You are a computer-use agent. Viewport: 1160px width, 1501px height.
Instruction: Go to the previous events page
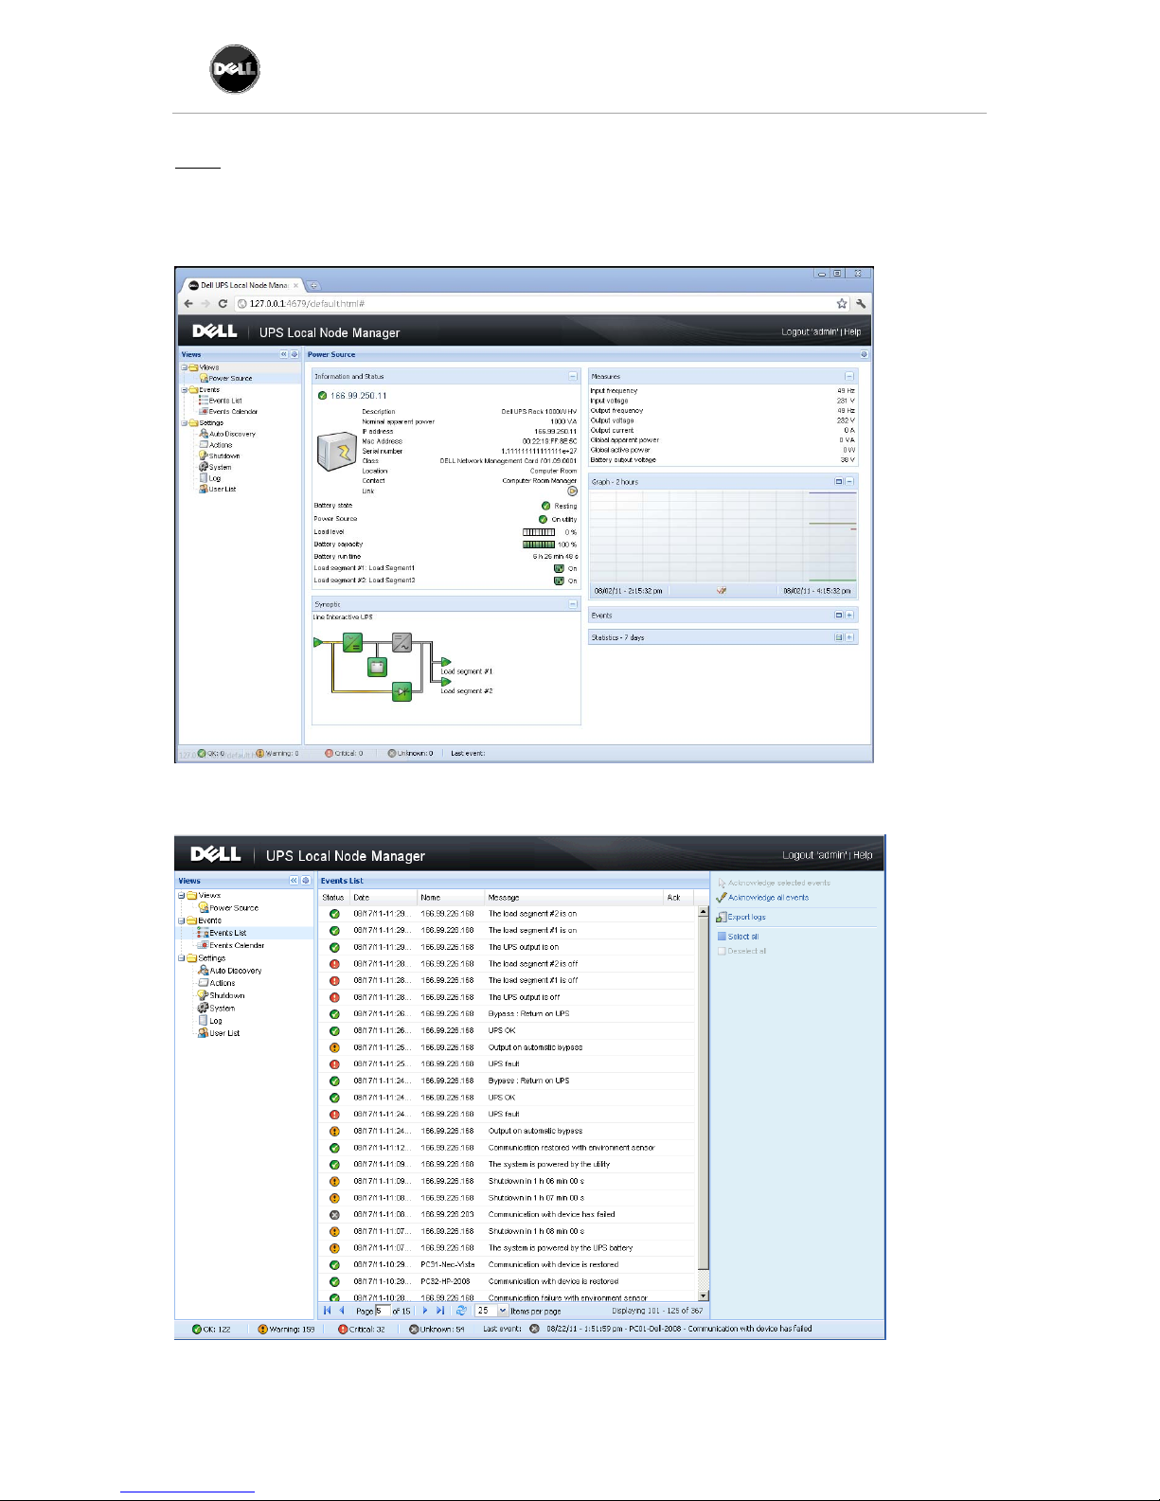[x=342, y=1311]
